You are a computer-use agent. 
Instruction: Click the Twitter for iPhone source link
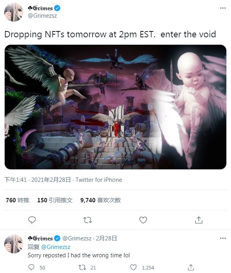coord(99,180)
